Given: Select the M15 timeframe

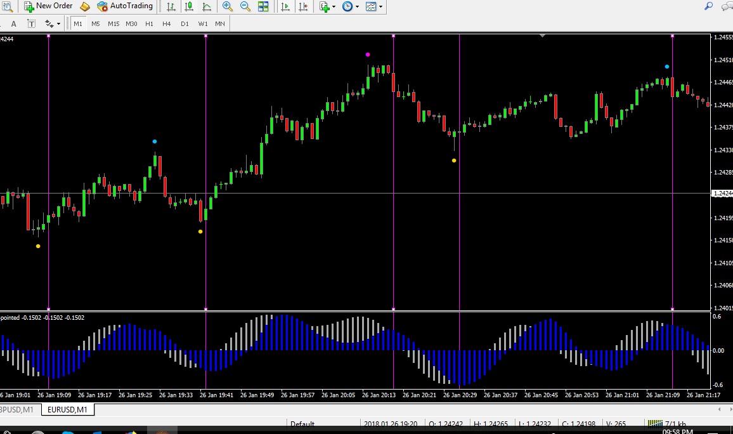Looking at the screenshot, I should tap(114, 24).
